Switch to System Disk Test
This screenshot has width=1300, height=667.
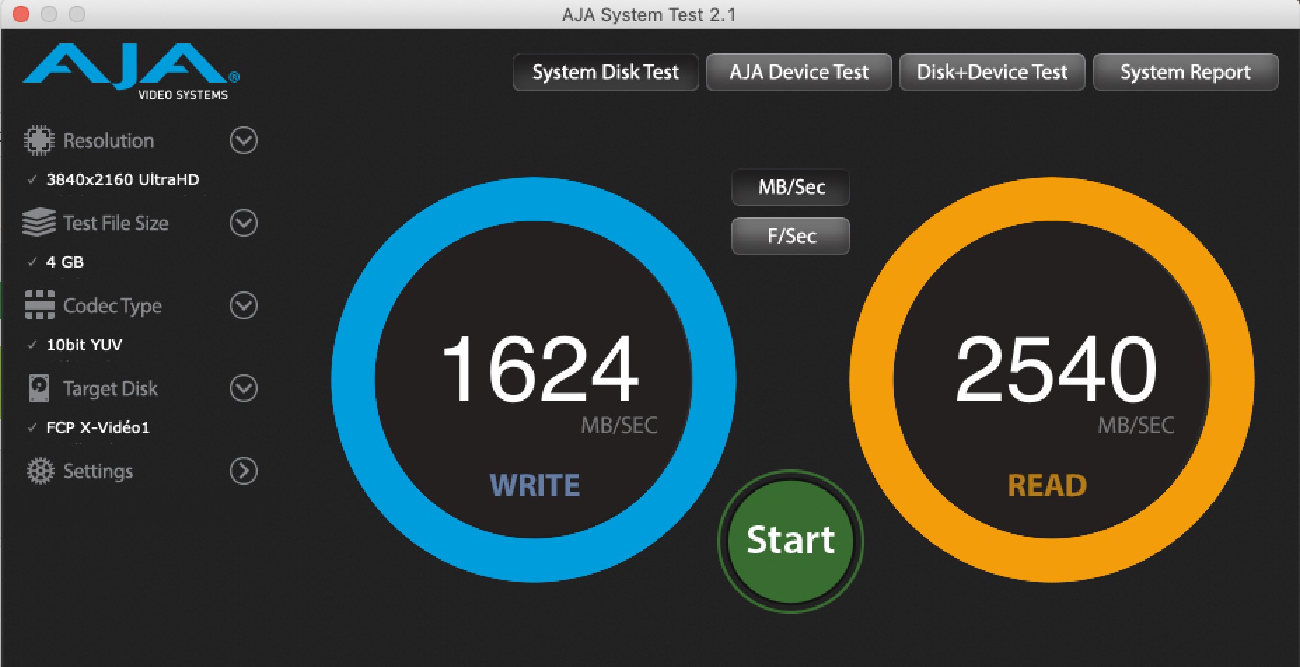tap(606, 72)
